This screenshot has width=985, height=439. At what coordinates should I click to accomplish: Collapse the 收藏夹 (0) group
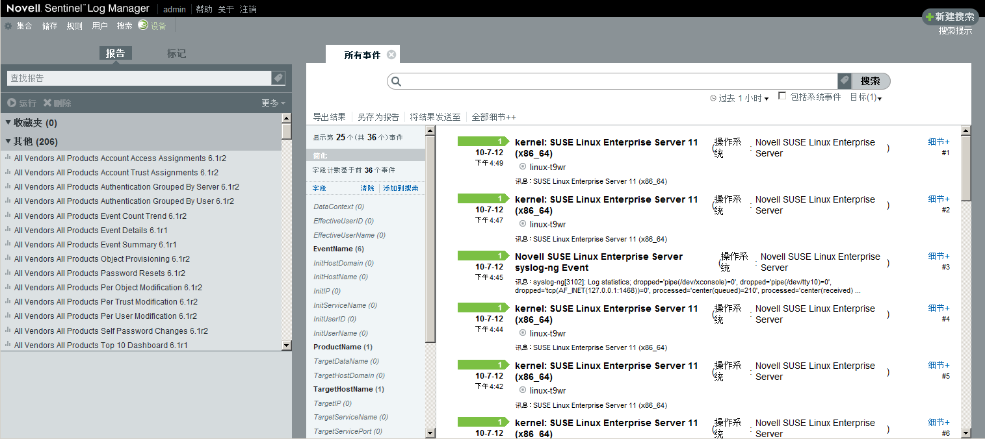[x=8, y=122]
